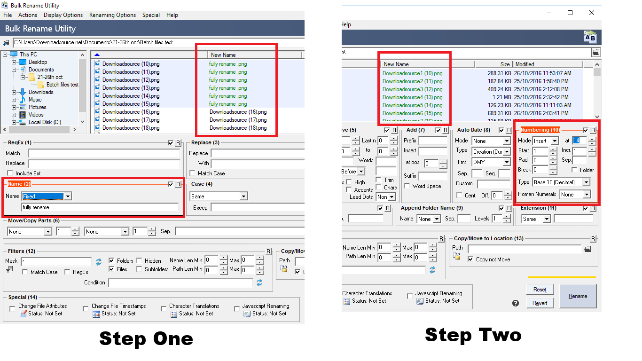Open the Display Options menu

click(63, 15)
